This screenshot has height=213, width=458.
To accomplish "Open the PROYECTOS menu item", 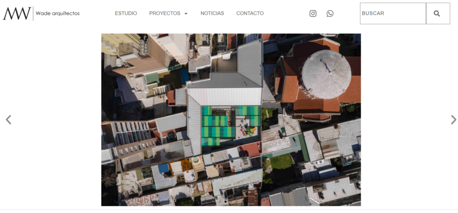I will [165, 13].
